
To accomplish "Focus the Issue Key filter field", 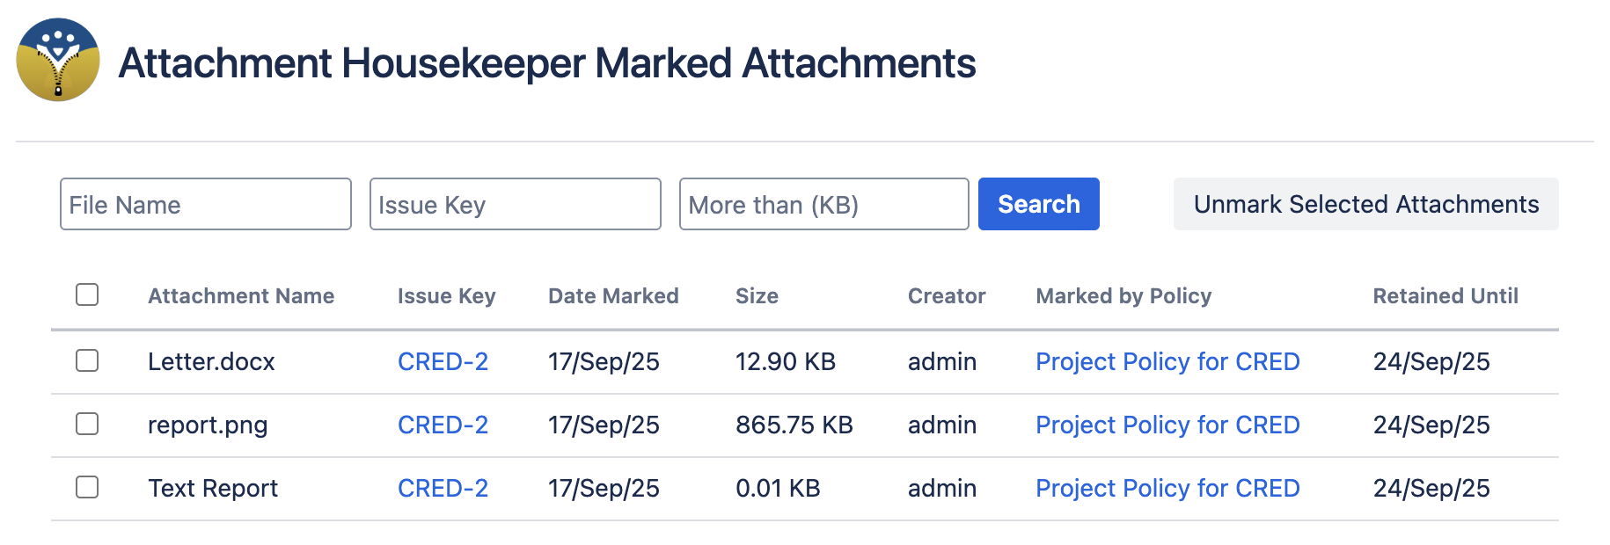I will point(516,204).
